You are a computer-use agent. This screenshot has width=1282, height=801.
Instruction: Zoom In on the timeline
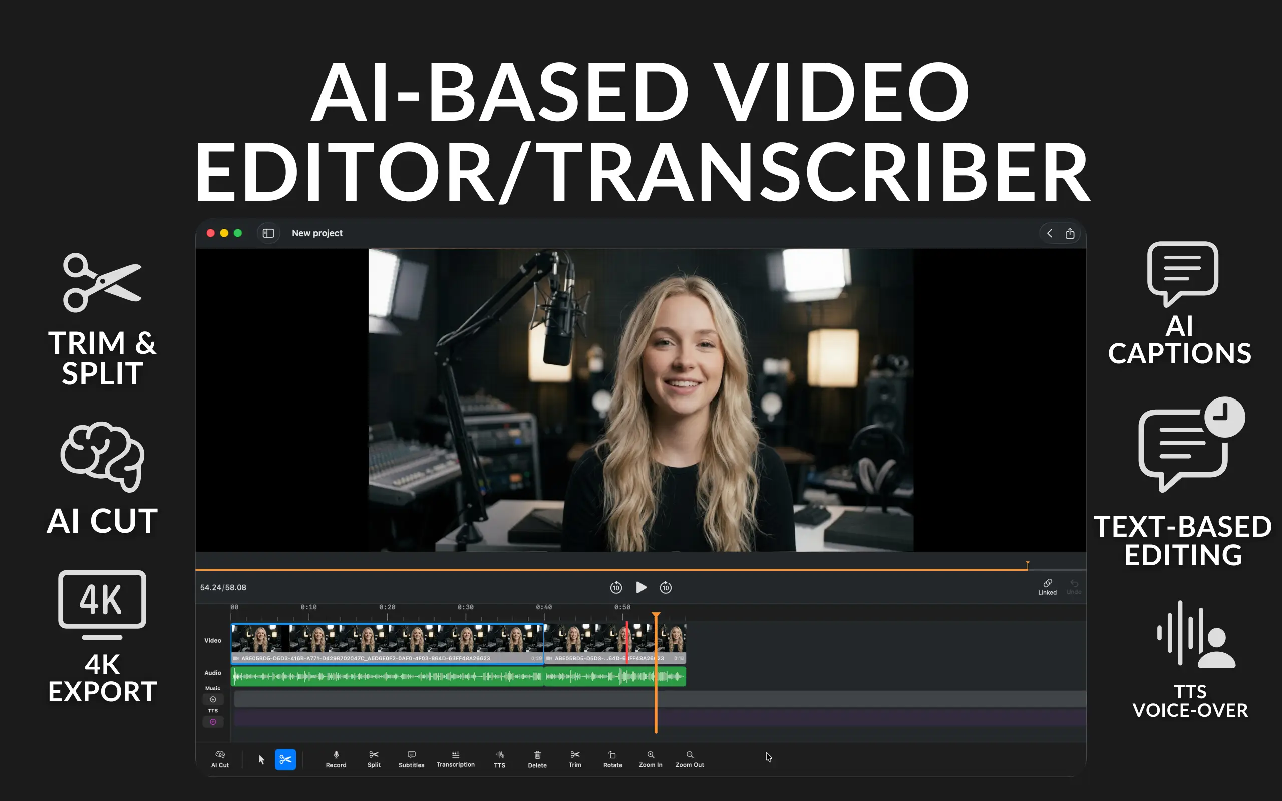tap(650, 758)
